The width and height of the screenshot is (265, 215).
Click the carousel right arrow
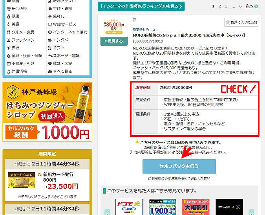251,213
